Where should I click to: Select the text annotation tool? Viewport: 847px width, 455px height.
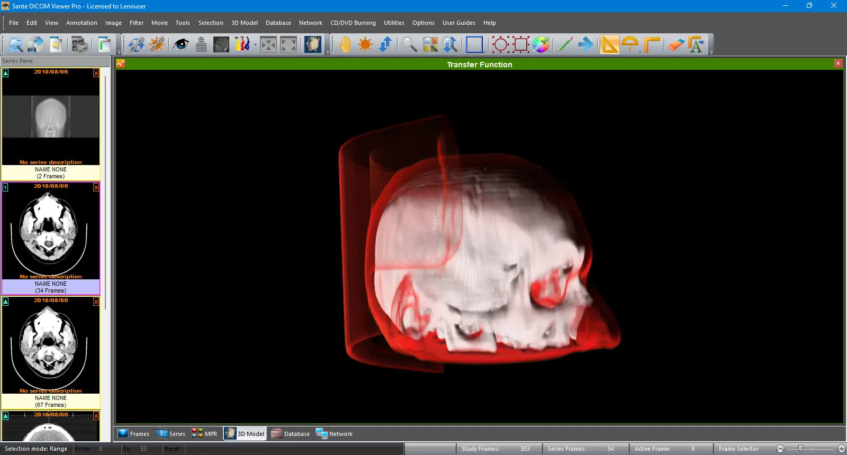pos(696,44)
